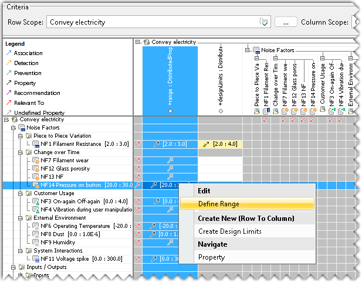This screenshot has height=283, width=362.
Task: Click range cell [2.0 : 3.0] for NF1
Action: [170, 144]
